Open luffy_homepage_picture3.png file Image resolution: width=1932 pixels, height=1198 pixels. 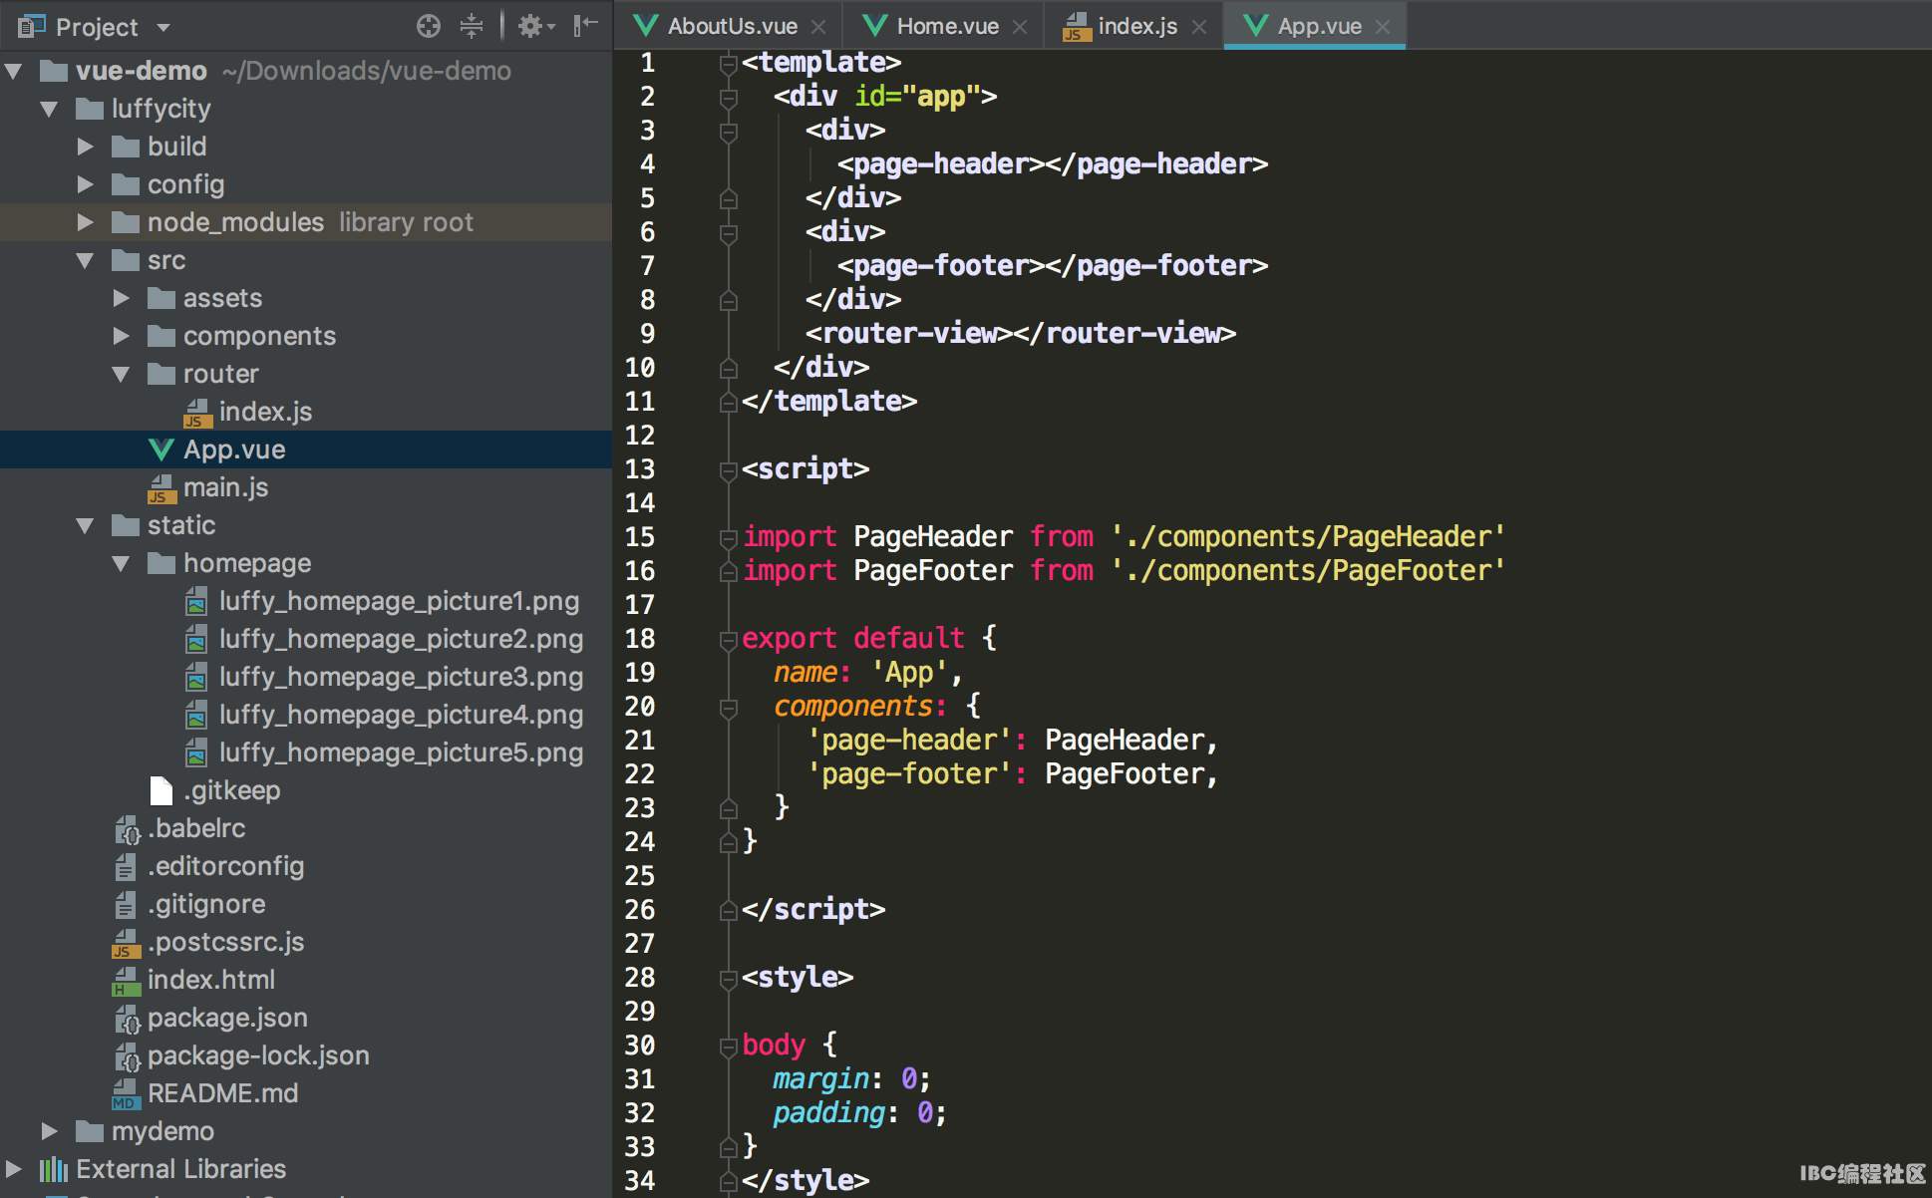pos(400,677)
